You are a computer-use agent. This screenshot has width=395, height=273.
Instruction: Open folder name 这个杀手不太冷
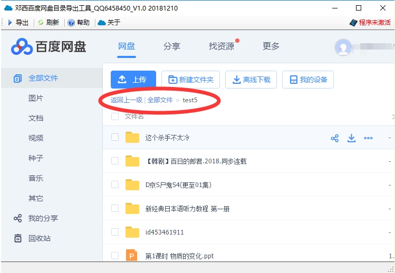point(167,138)
